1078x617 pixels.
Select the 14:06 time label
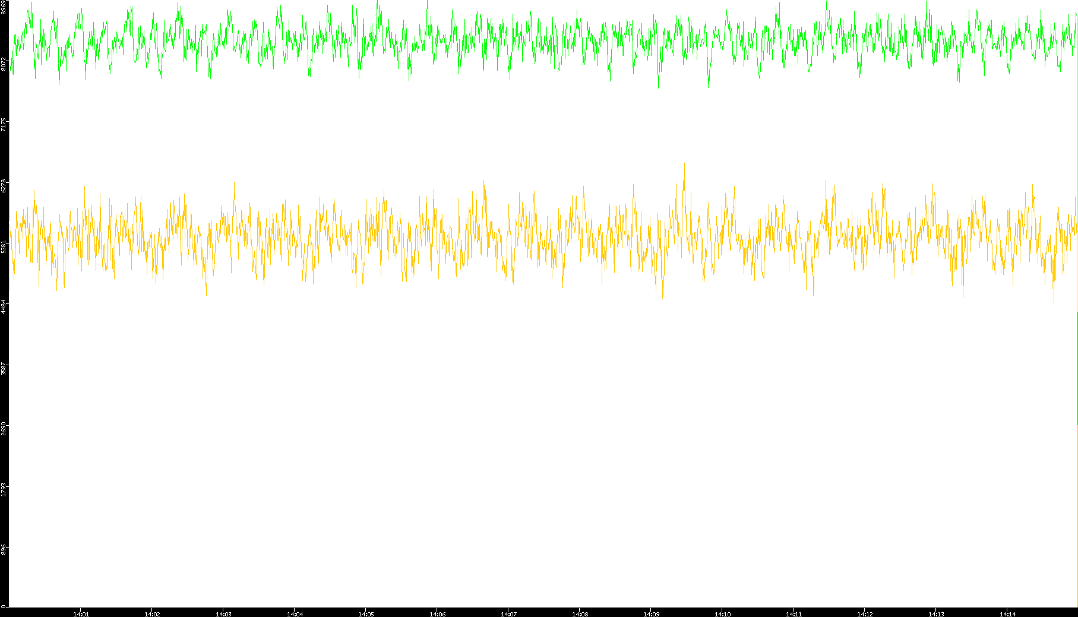437,614
